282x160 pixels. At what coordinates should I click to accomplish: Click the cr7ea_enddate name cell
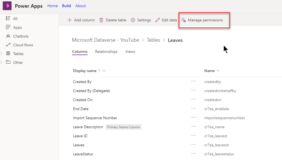tap(217, 109)
